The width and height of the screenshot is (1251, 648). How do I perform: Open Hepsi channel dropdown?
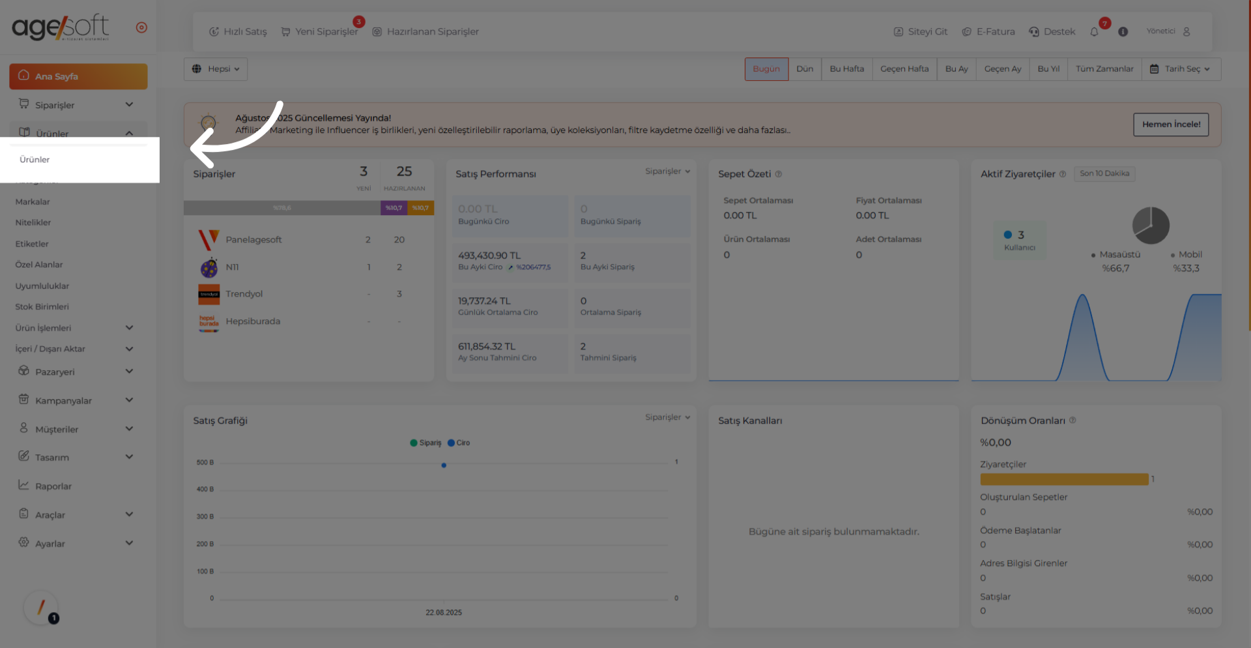tap(216, 69)
